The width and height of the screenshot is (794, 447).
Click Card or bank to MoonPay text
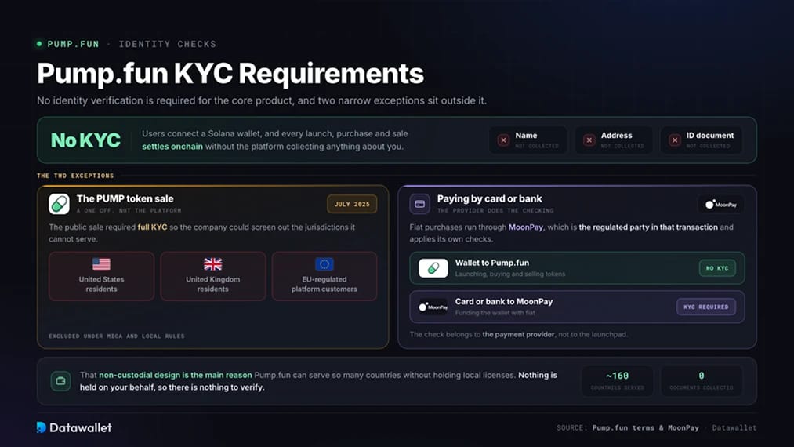coord(504,301)
